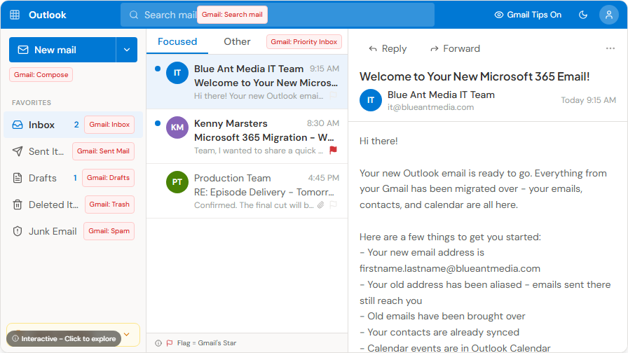
Task: Click the Gmail: Drafts tip label
Action: pyautogui.click(x=108, y=178)
